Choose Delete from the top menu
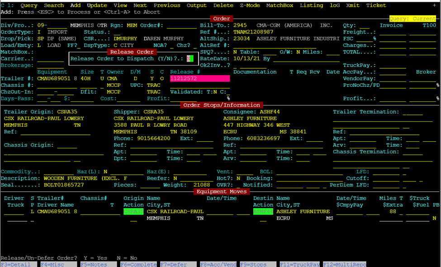This screenshot has height=267, width=441. click(x=223, y=5)
